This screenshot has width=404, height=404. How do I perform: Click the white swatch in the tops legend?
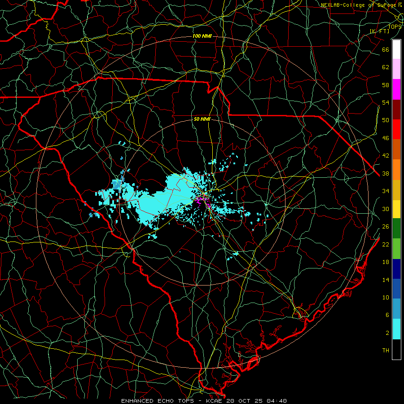point(396,49)
